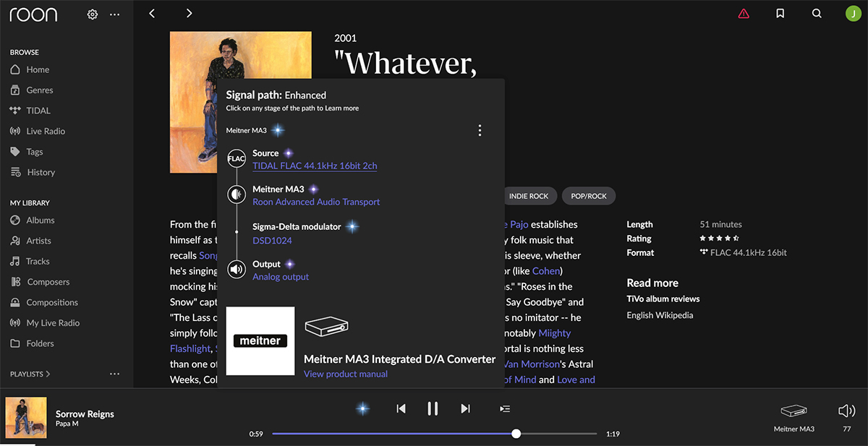The height and width of the screenshot is (446, 868).
Task: Go forward with the right arrow
Action: point(189,13)
